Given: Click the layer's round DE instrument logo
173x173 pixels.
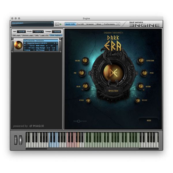Looking at the screenshot, I should coord(18,45).
